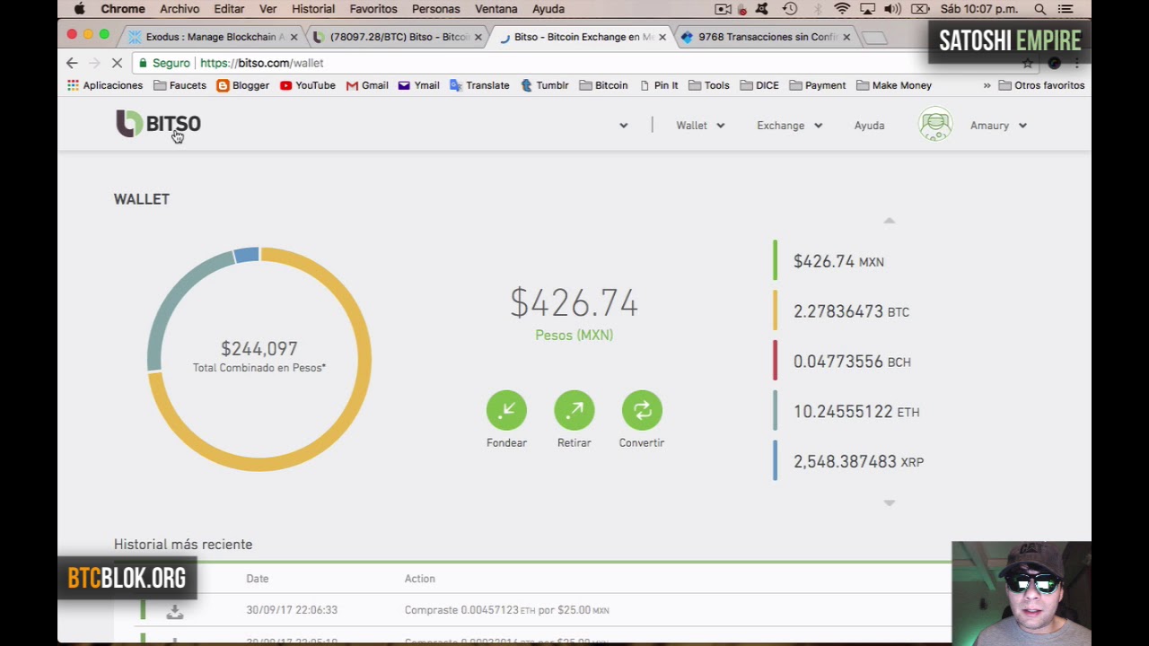Expand the Exchange dropdown

(789, 126)
